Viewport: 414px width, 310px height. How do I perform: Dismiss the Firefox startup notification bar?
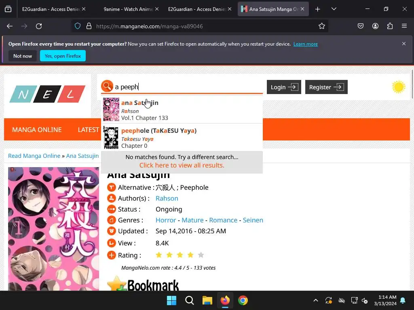[x=404, y=44]
